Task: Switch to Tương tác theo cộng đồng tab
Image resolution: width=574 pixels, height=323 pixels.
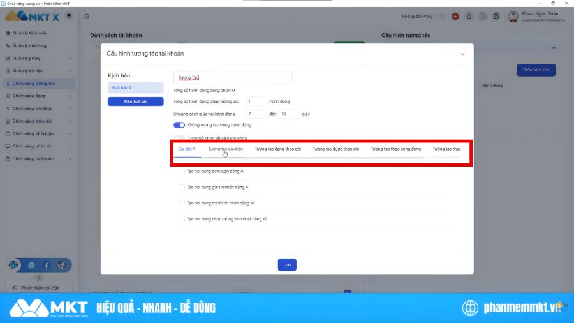Action: pyautogui.click(x=395, y=149)
